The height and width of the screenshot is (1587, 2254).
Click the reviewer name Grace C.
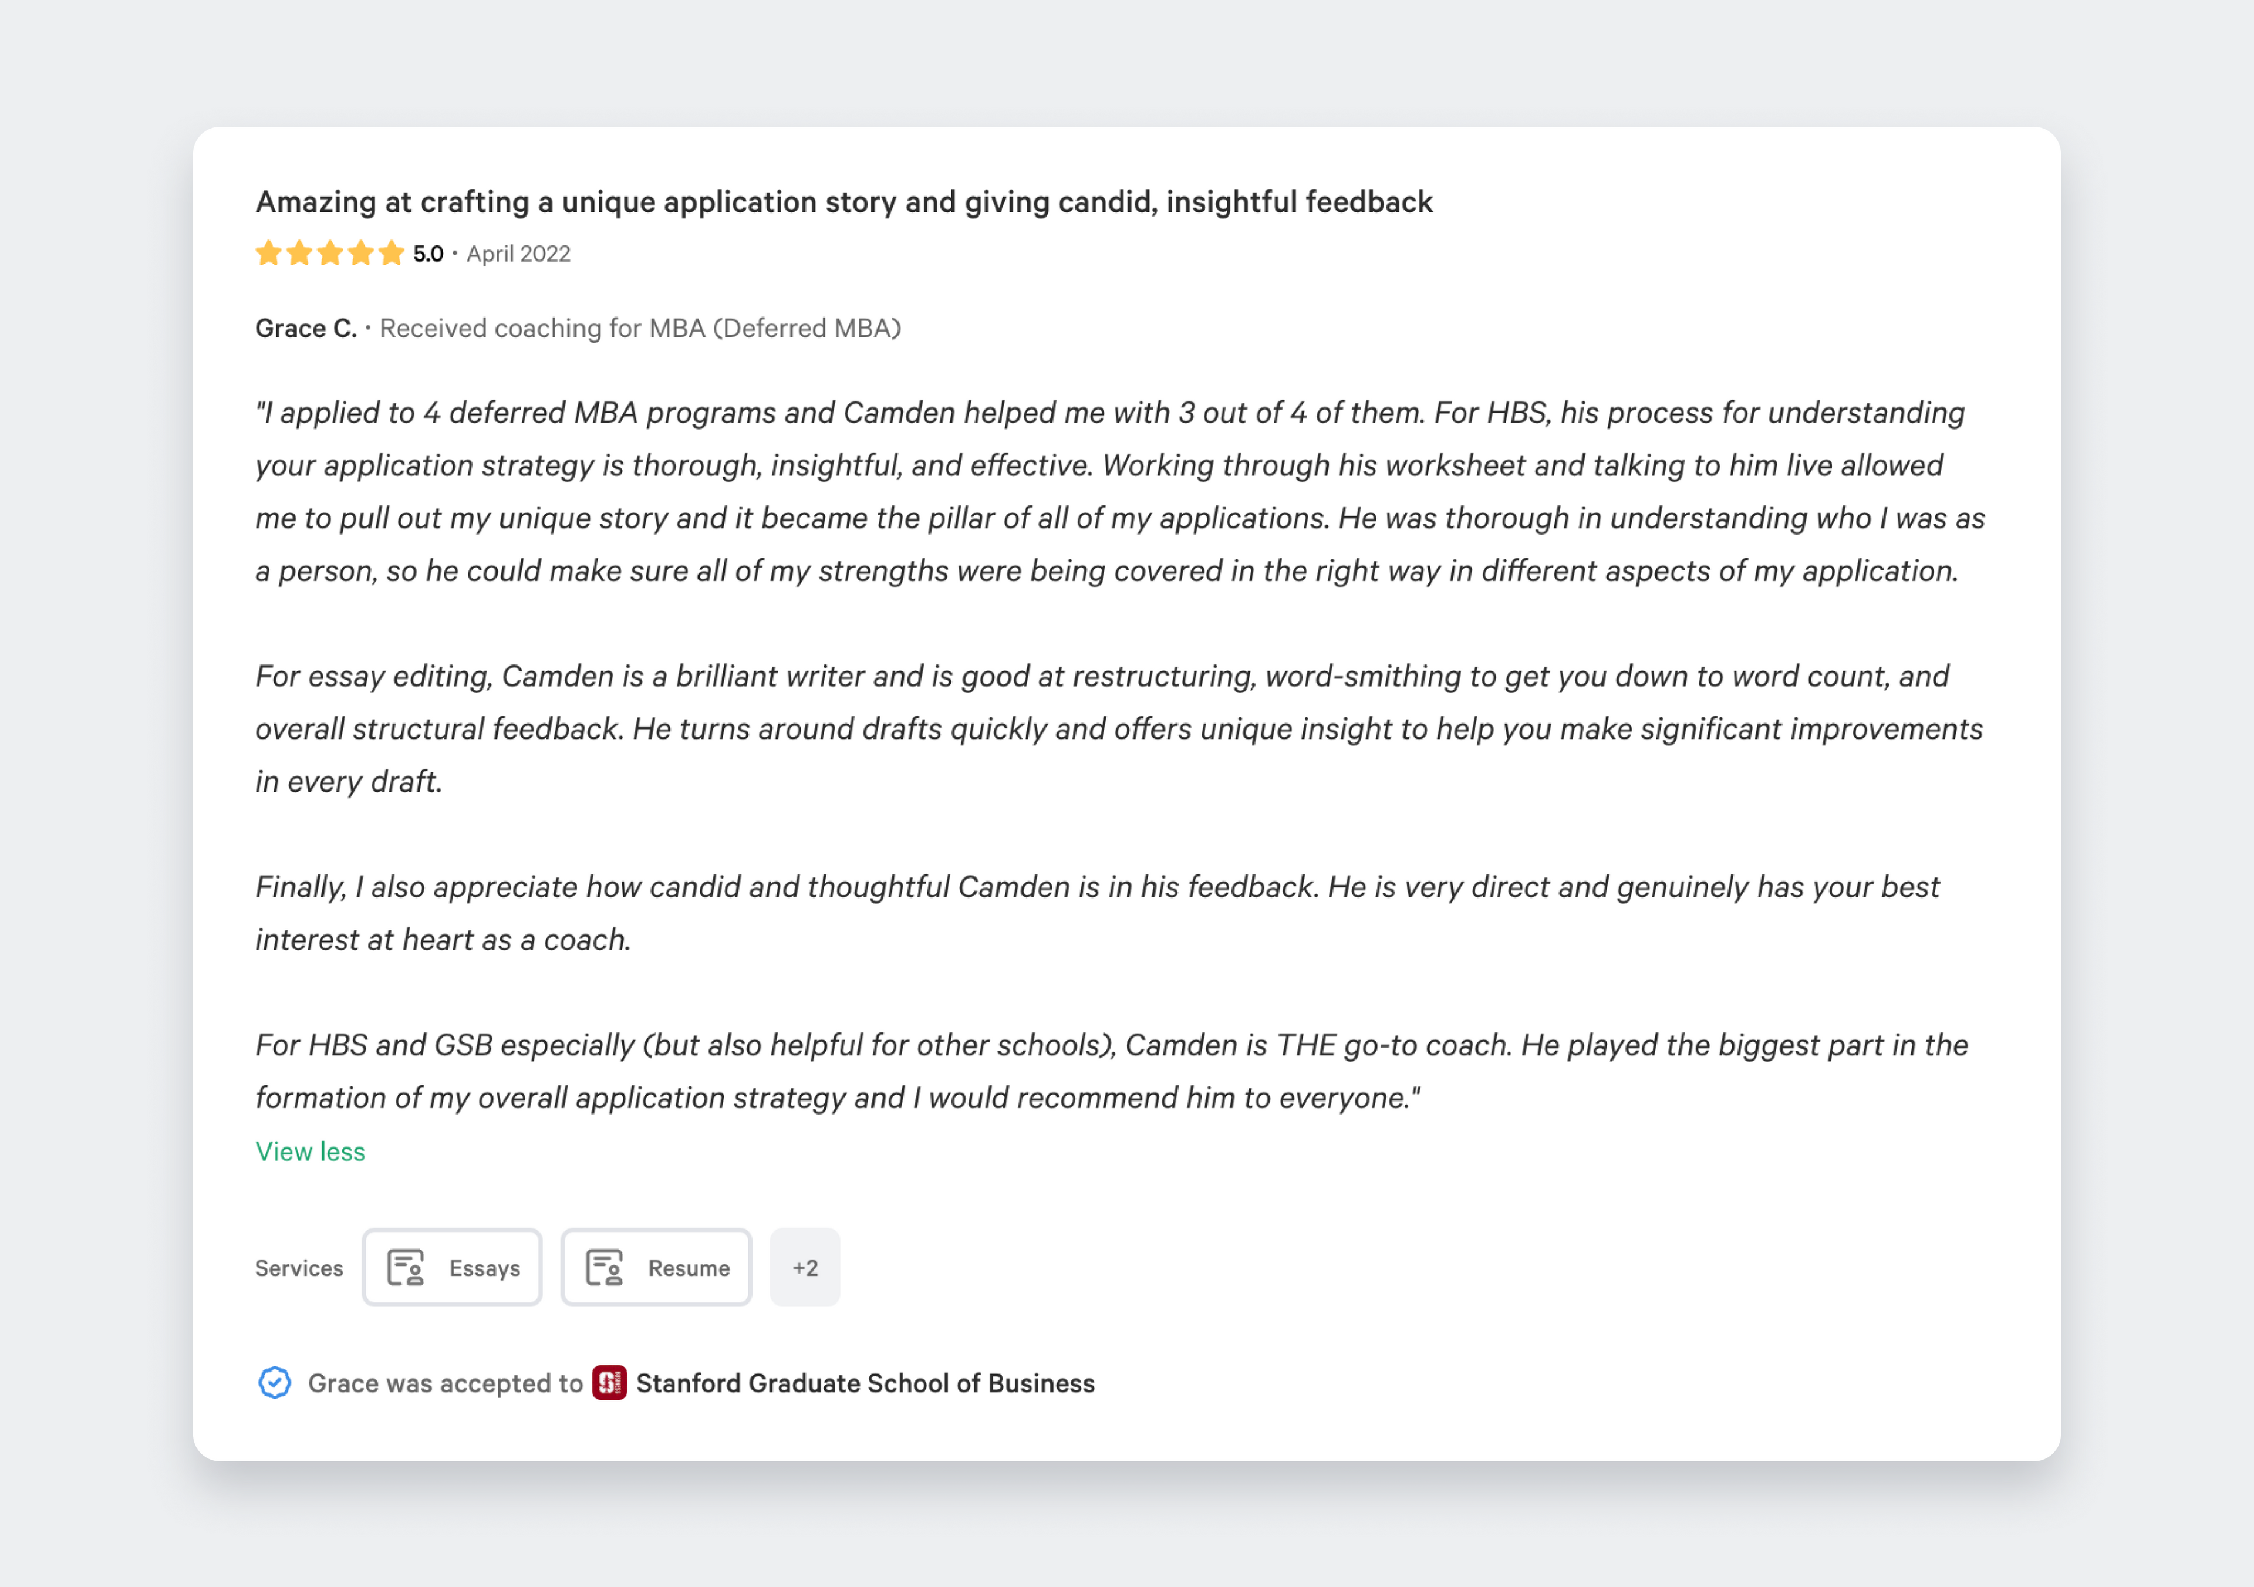(x=306, y=328)
